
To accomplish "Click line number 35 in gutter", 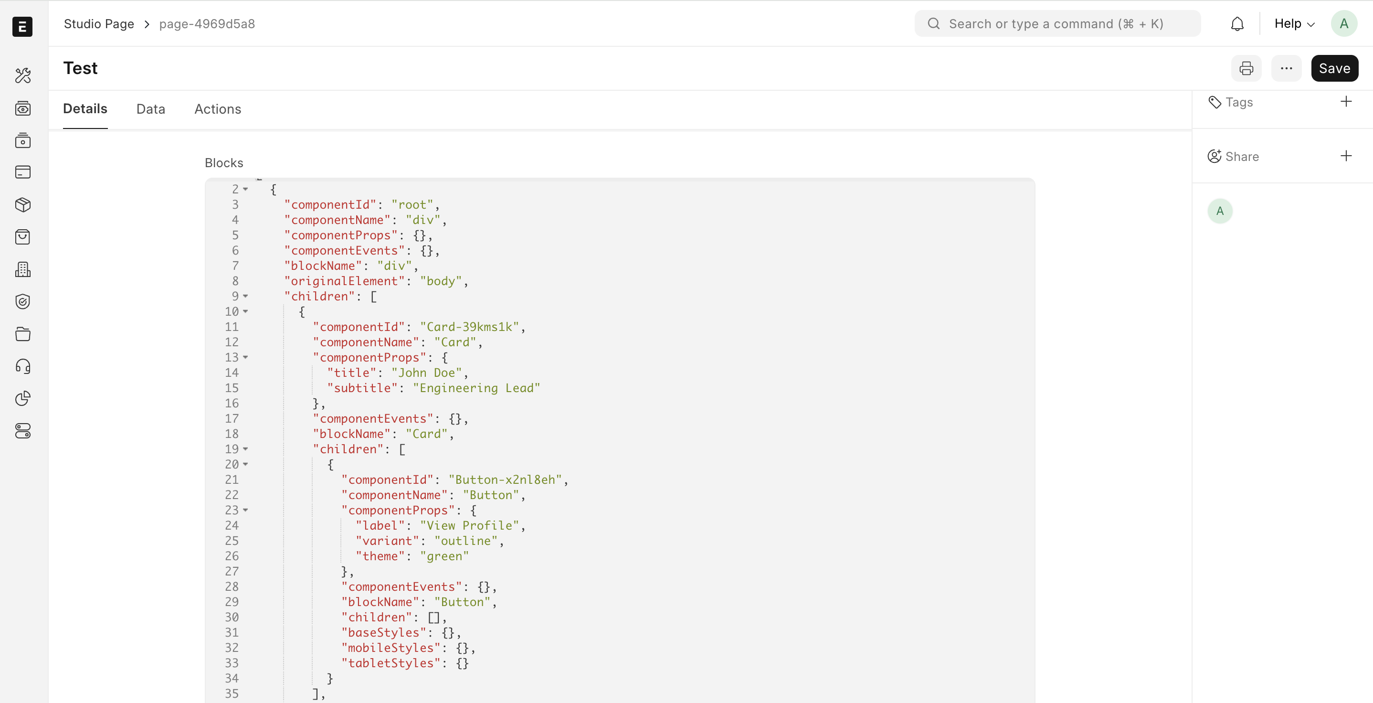I will [x=232, y=694].
